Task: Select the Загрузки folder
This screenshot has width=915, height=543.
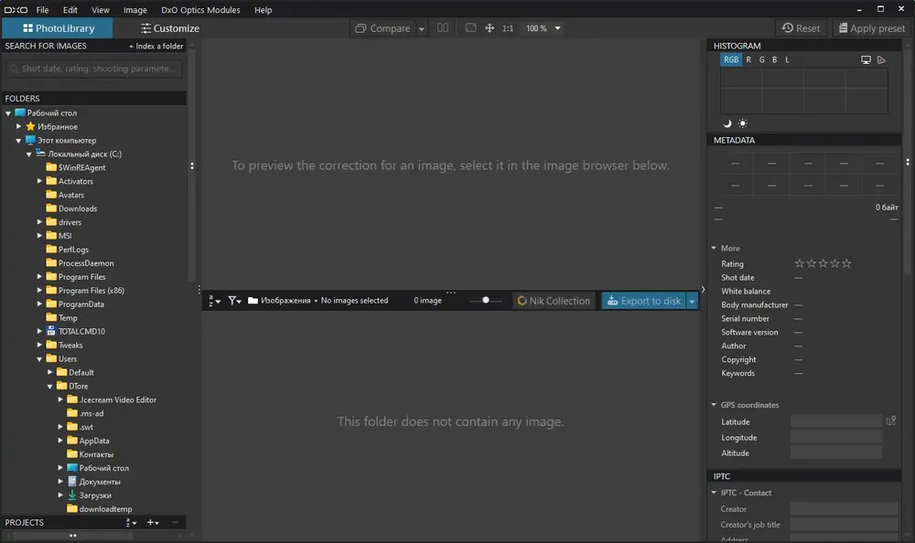Action: coord(90,495)
